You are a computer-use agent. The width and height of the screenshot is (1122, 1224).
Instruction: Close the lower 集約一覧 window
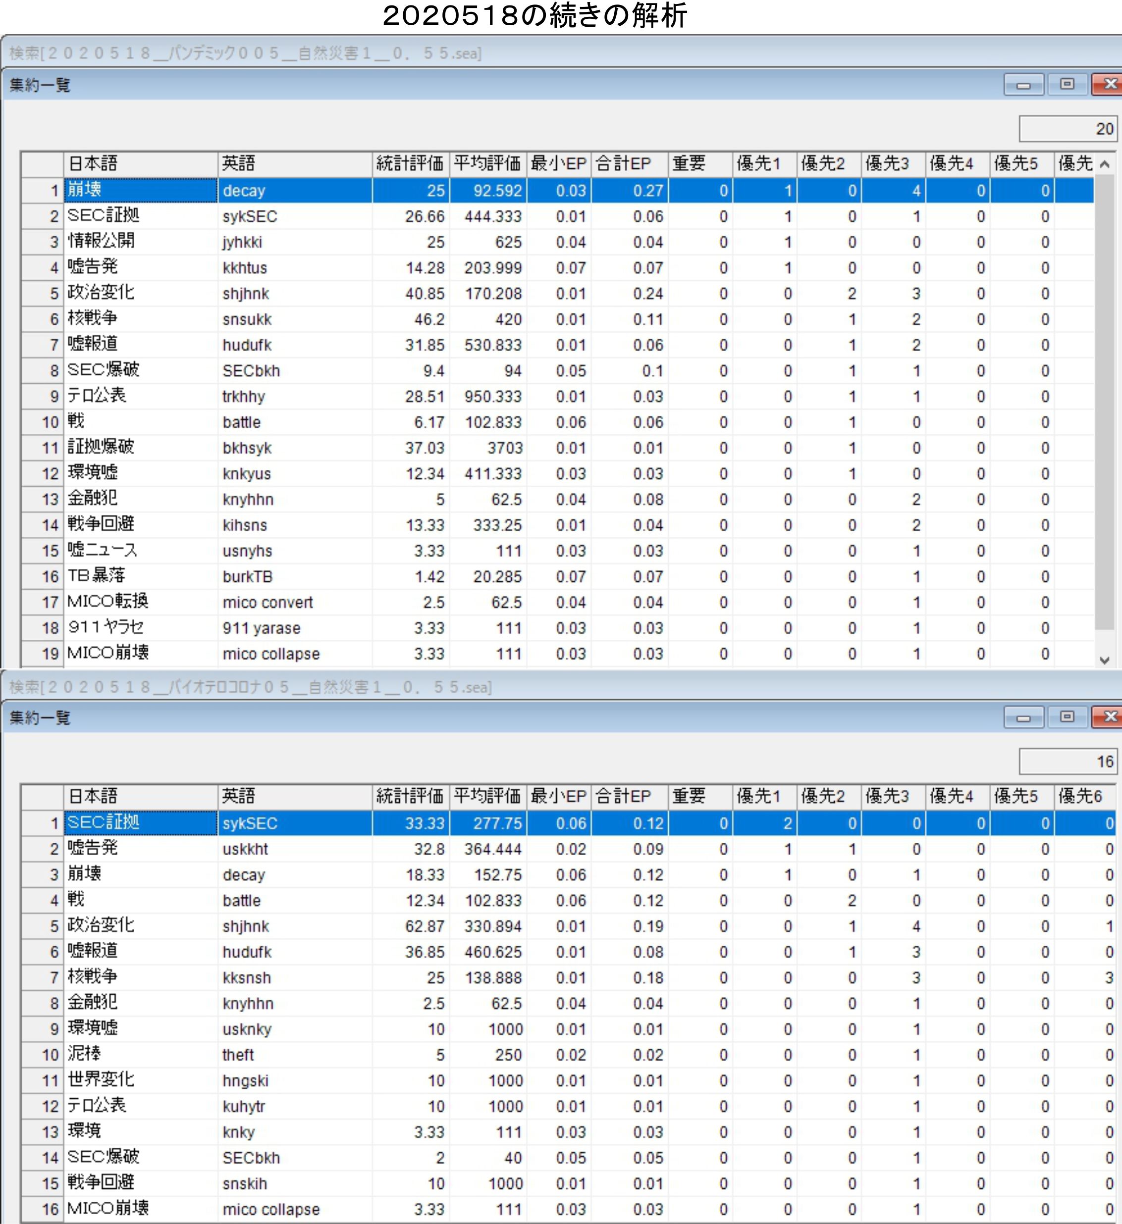[x=1108, y=717]
